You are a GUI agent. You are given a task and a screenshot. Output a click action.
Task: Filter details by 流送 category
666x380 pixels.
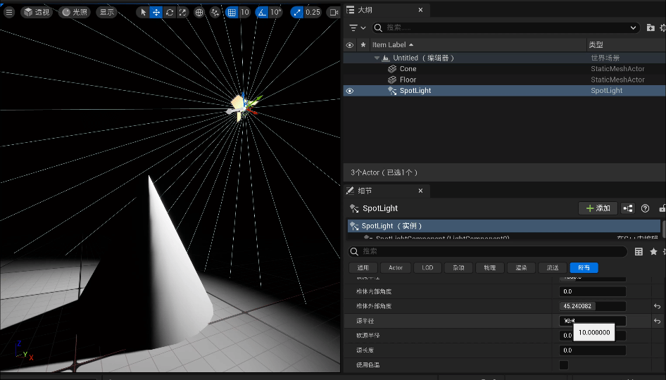[x=553, y=268]
